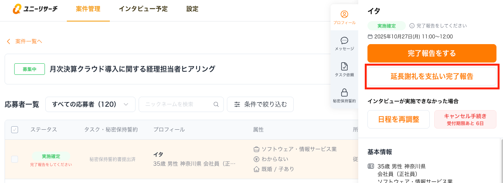
Task: Open the タスク依頼 document icon
Action: click(344, 66)
